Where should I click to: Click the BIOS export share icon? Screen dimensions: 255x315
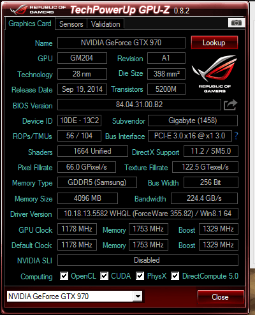(230, 105)
